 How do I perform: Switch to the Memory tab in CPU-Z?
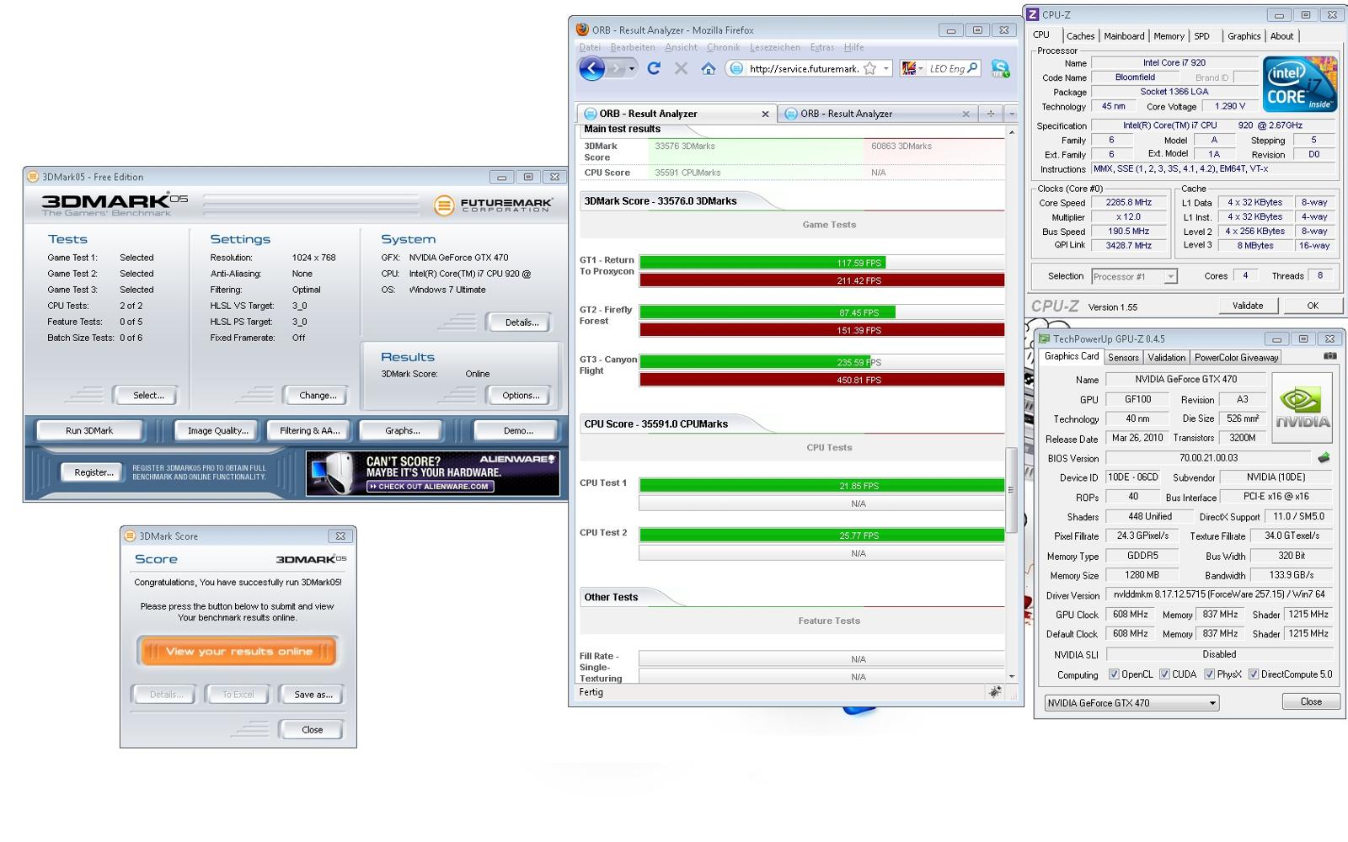click(x=1169, y=36)
